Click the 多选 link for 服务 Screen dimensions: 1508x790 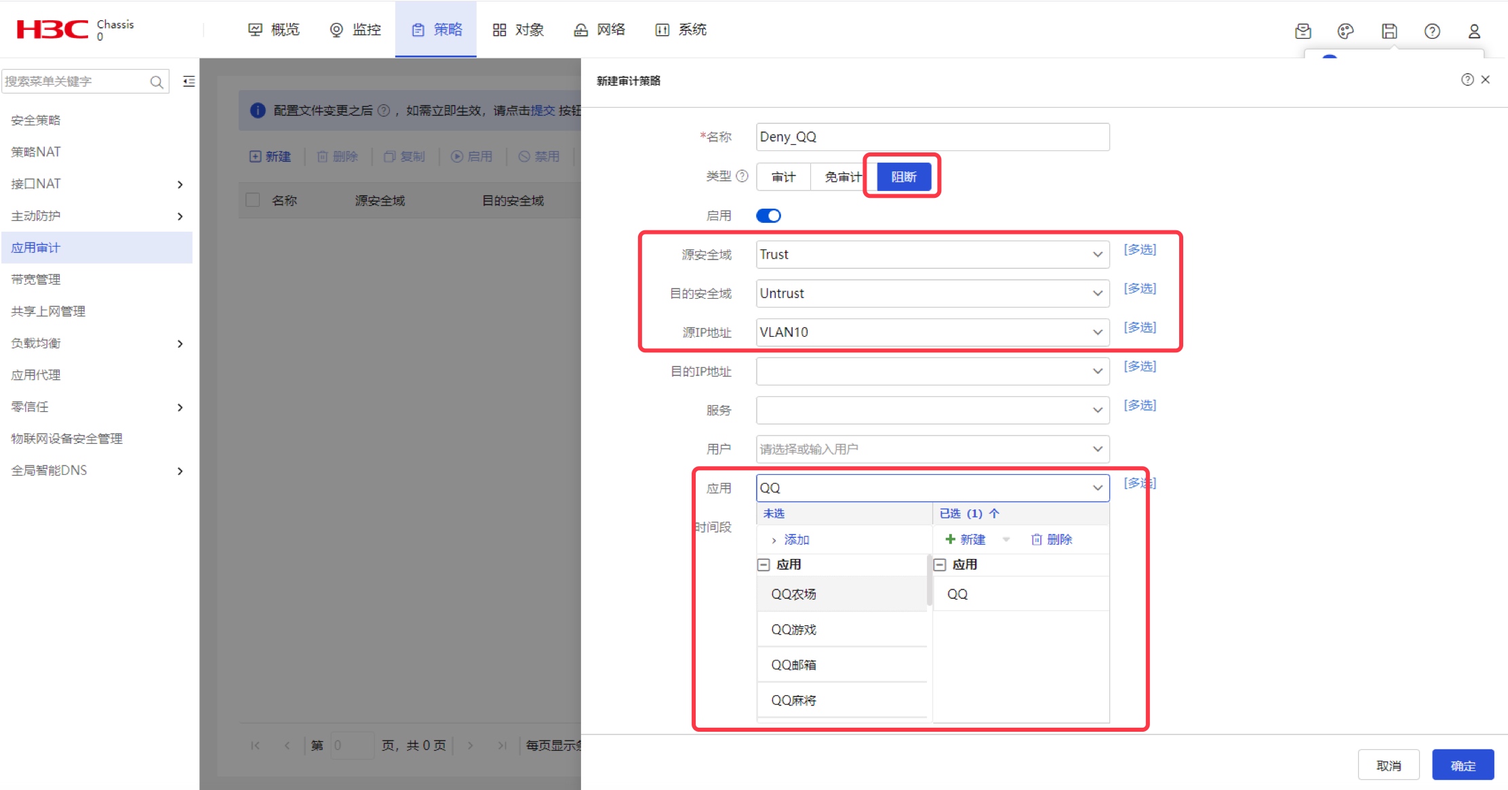coord(1140,405)
